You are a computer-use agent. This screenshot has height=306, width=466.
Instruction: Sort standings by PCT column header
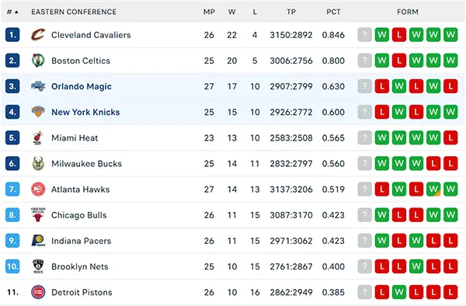(333, 12)
